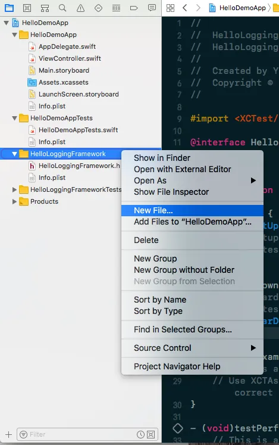
Task: Select Info.plist under HelloLoggingFramework
Action: click(52, 178)
